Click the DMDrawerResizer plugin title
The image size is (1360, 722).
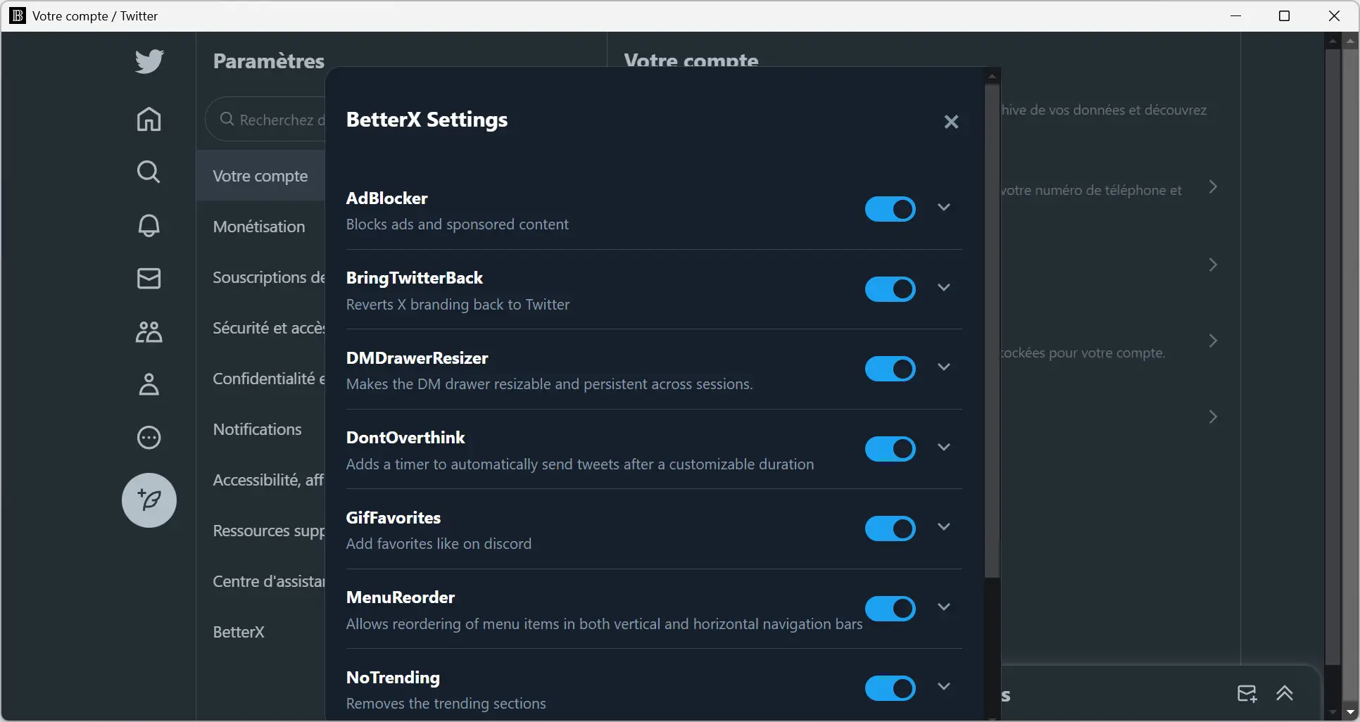tap(417, 358)
